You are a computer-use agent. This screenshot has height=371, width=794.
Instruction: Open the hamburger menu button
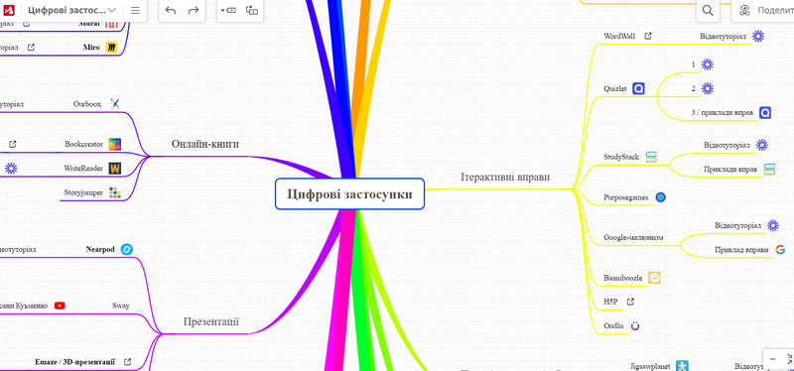pos(135,10)
